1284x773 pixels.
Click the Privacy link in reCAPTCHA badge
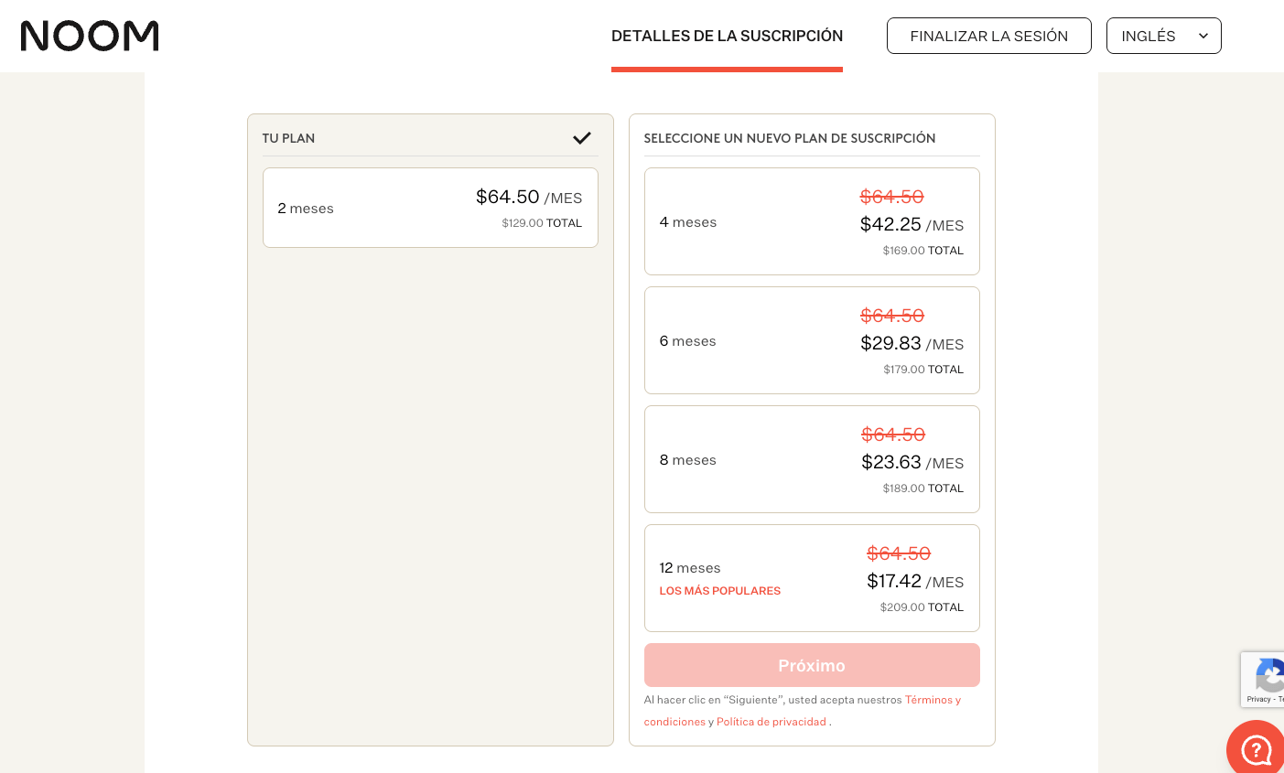click(1258, 699)
